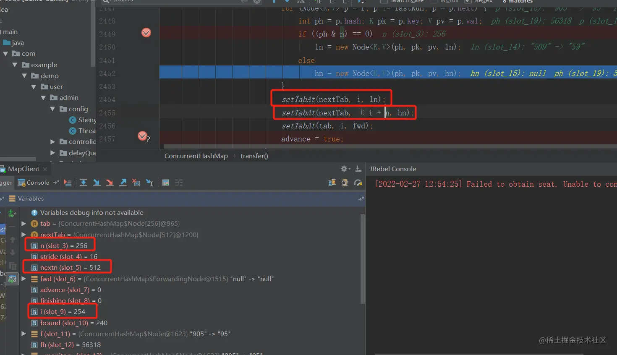Click the ConcurrentHashMap breadcrumb
The width and height of the screenshot is (617, 355).
pos(196,156)
